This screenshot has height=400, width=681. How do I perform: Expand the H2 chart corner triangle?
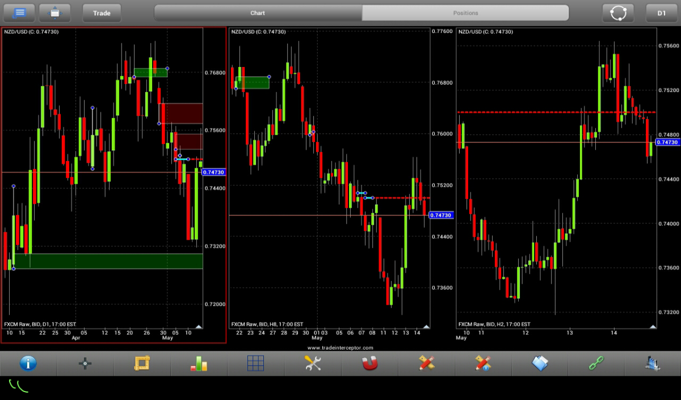[653, 326]
